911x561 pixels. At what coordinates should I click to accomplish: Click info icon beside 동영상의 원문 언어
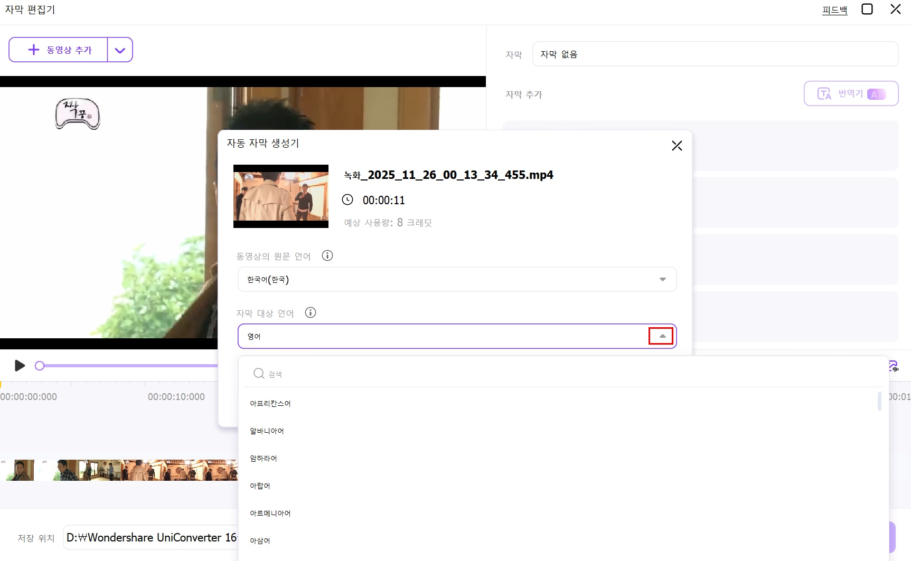[x=327, y=255]
